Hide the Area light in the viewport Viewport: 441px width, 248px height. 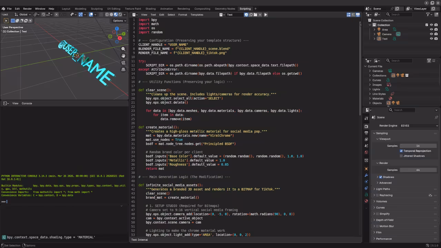pyautogui.click(x=431, y=30)
